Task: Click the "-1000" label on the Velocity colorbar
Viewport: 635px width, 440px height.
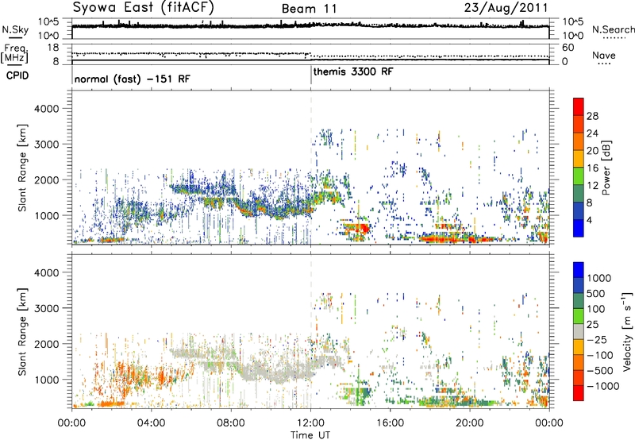Action: click(602, 386)
